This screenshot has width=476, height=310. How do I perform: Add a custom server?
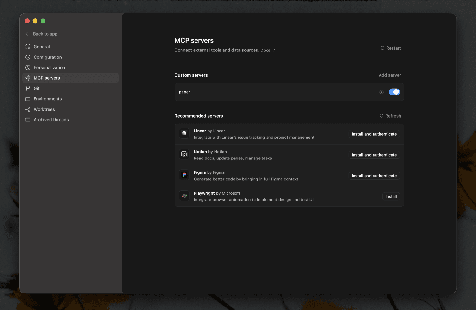click(387, 75)
